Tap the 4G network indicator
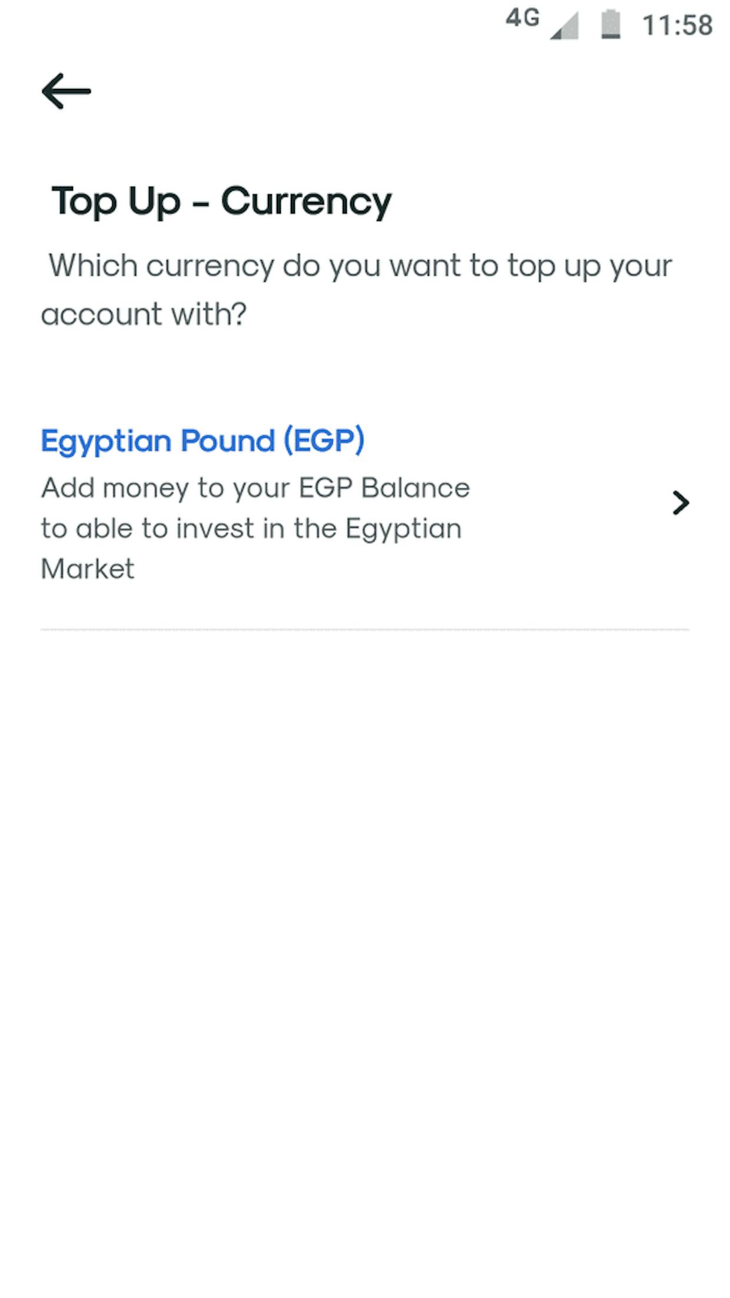Image resolution: width=730 pixels, height=1298 pixels. [522, 18]
